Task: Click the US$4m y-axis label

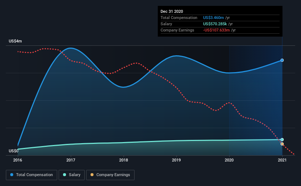Action: [x=15, y=41]
